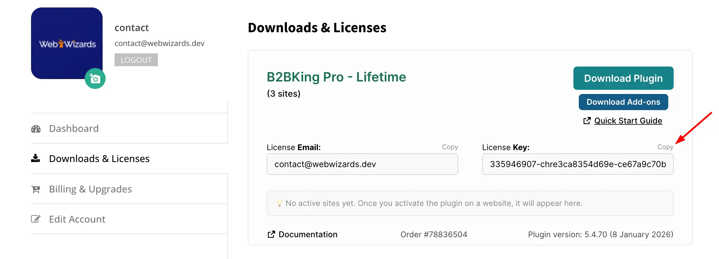Click the Billing & Upgrades cart icon

pyautogui.click(x=36, y=189)
